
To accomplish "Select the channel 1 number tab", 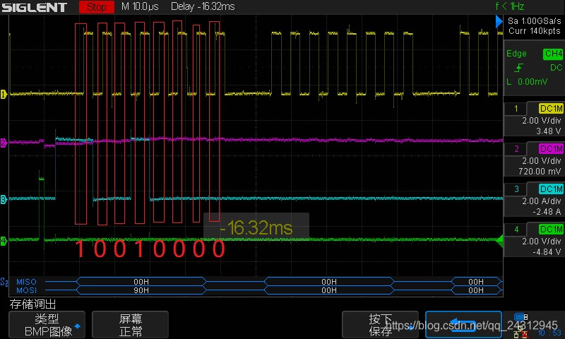I will 516,109.
